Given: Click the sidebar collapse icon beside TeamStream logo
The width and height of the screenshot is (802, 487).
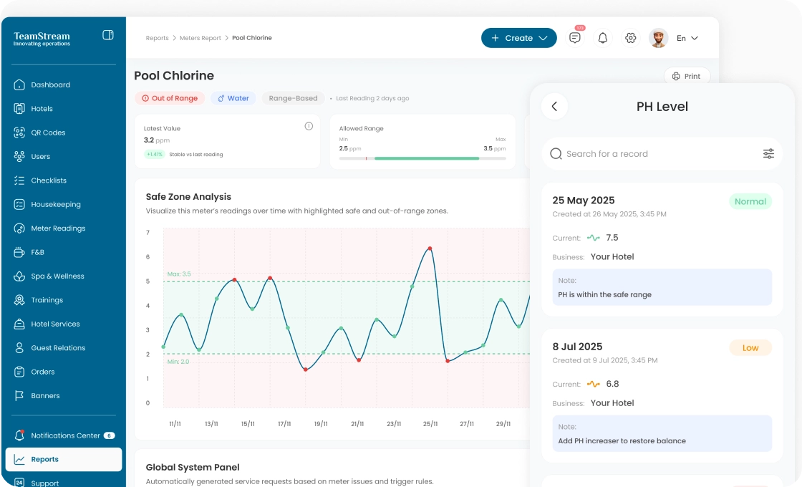Looking at the screenshot, I should [x=108, y=35].
